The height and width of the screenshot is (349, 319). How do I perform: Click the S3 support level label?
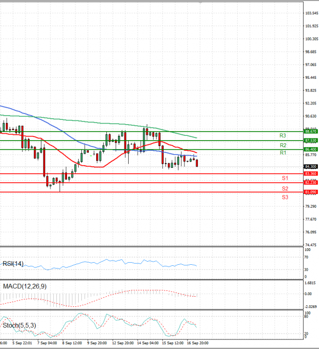coord(285,198)
